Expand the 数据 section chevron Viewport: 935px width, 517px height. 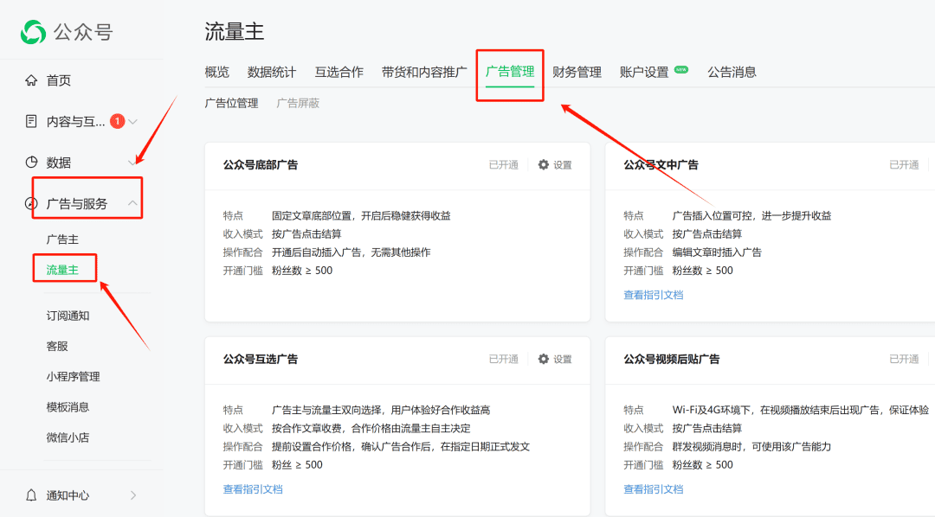(x=132, y=163)
